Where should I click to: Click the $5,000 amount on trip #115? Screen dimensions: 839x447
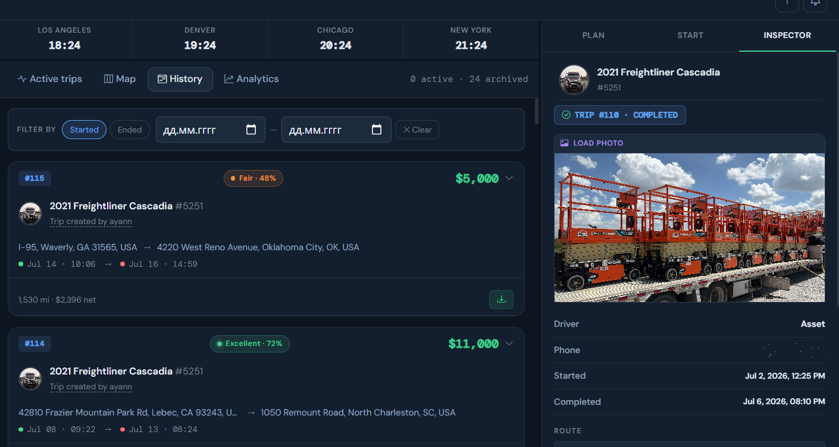click(x=477, y=178)
